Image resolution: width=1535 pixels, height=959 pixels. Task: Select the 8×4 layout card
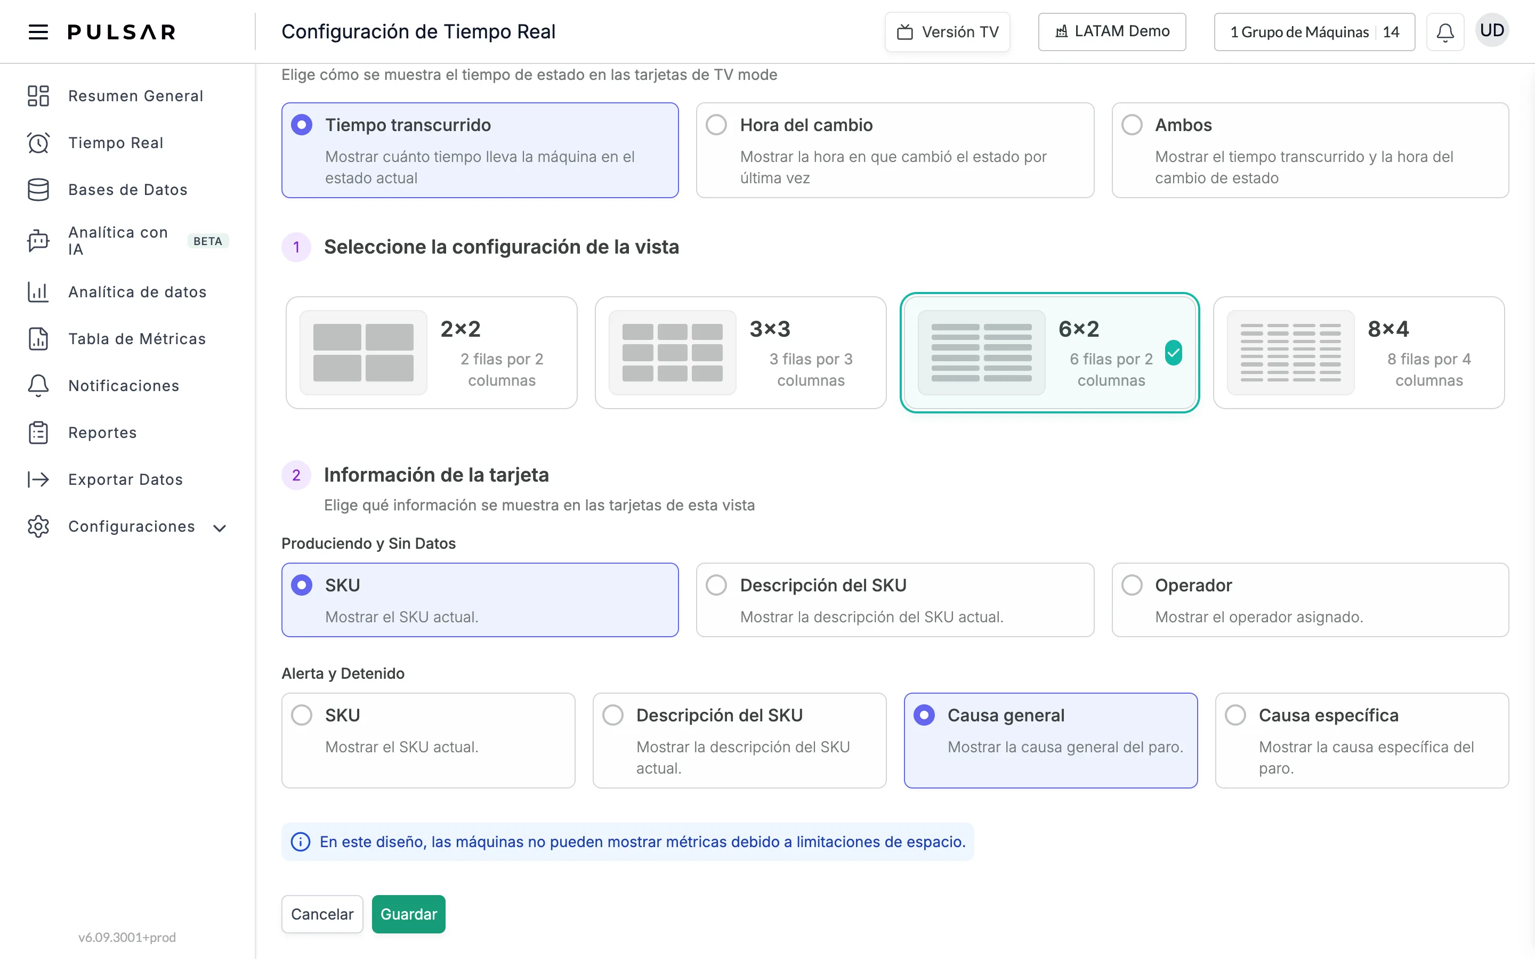tap(1359, 353)
